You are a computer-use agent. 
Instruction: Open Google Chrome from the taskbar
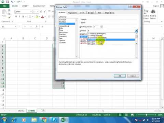tap(44, 120)
